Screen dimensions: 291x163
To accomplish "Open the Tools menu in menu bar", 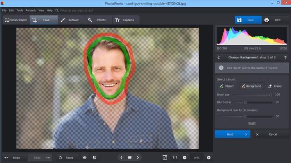I will click(20, 10).
